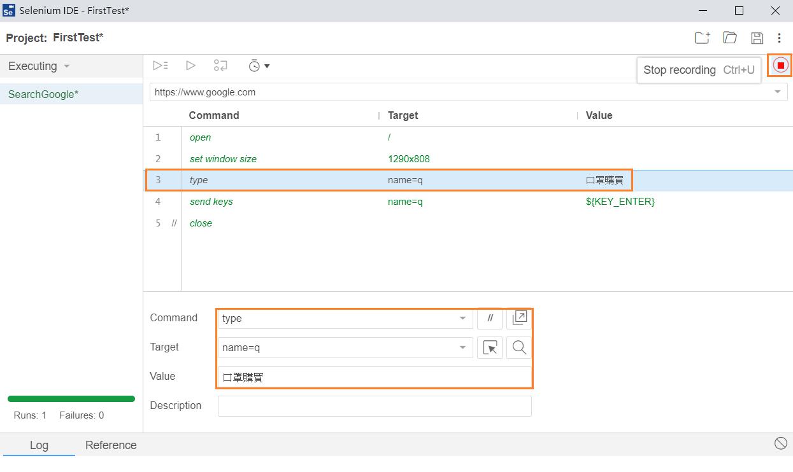
Task: Select the send keys command row
Action: click(x=468, y=202)
